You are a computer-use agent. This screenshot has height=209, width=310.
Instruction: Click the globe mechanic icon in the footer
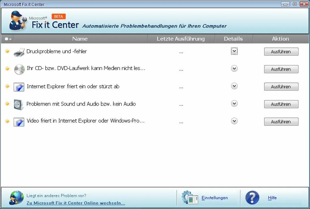(16, 197)
